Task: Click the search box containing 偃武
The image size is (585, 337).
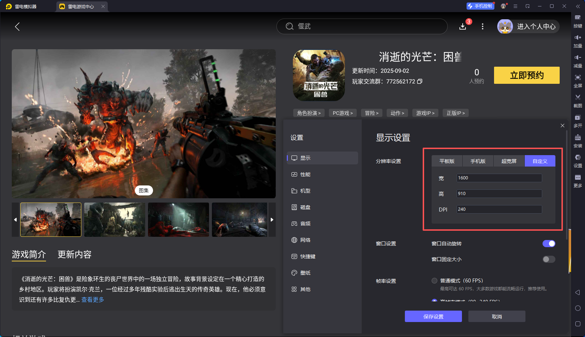Action: [x=362, y=26]
